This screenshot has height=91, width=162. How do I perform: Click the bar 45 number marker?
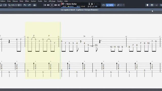click(92, 36)
